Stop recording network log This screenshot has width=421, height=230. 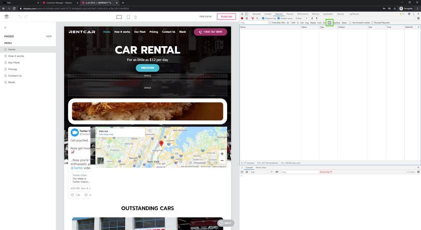tap(242, 18)
